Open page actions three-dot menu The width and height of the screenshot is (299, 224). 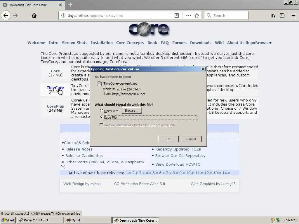point(188,16)
